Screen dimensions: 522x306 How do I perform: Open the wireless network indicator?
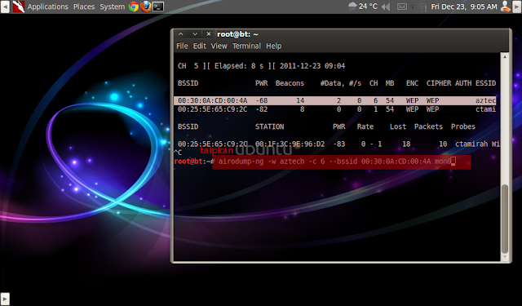tap(422, 7)
